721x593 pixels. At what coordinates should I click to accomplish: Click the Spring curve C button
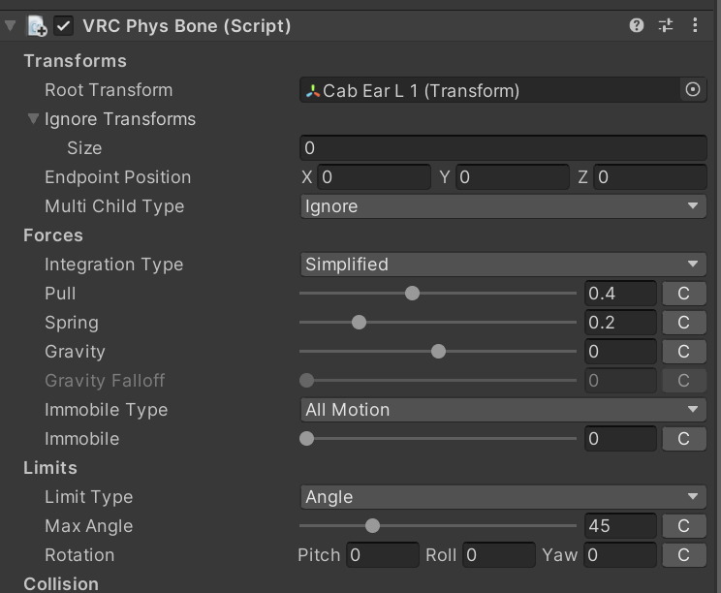click(683, 323)
